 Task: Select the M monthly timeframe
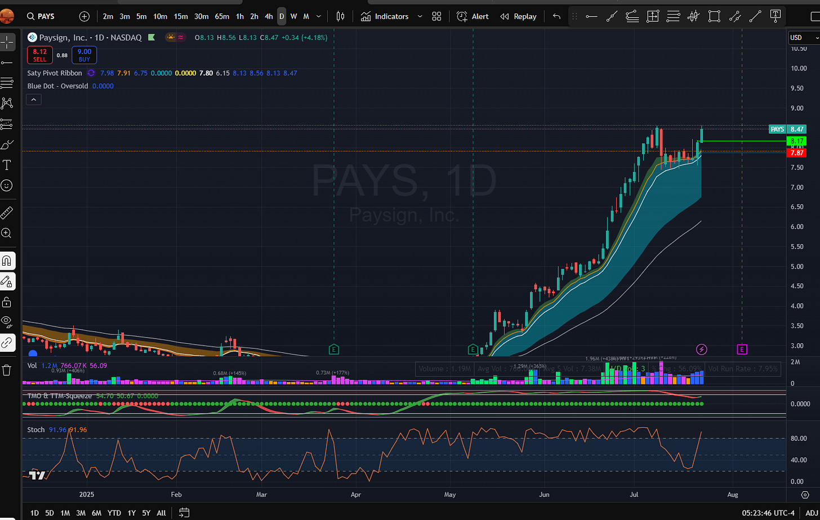click(306, 16)
